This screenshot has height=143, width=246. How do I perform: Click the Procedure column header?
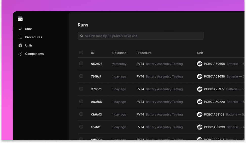click(144, 53)
